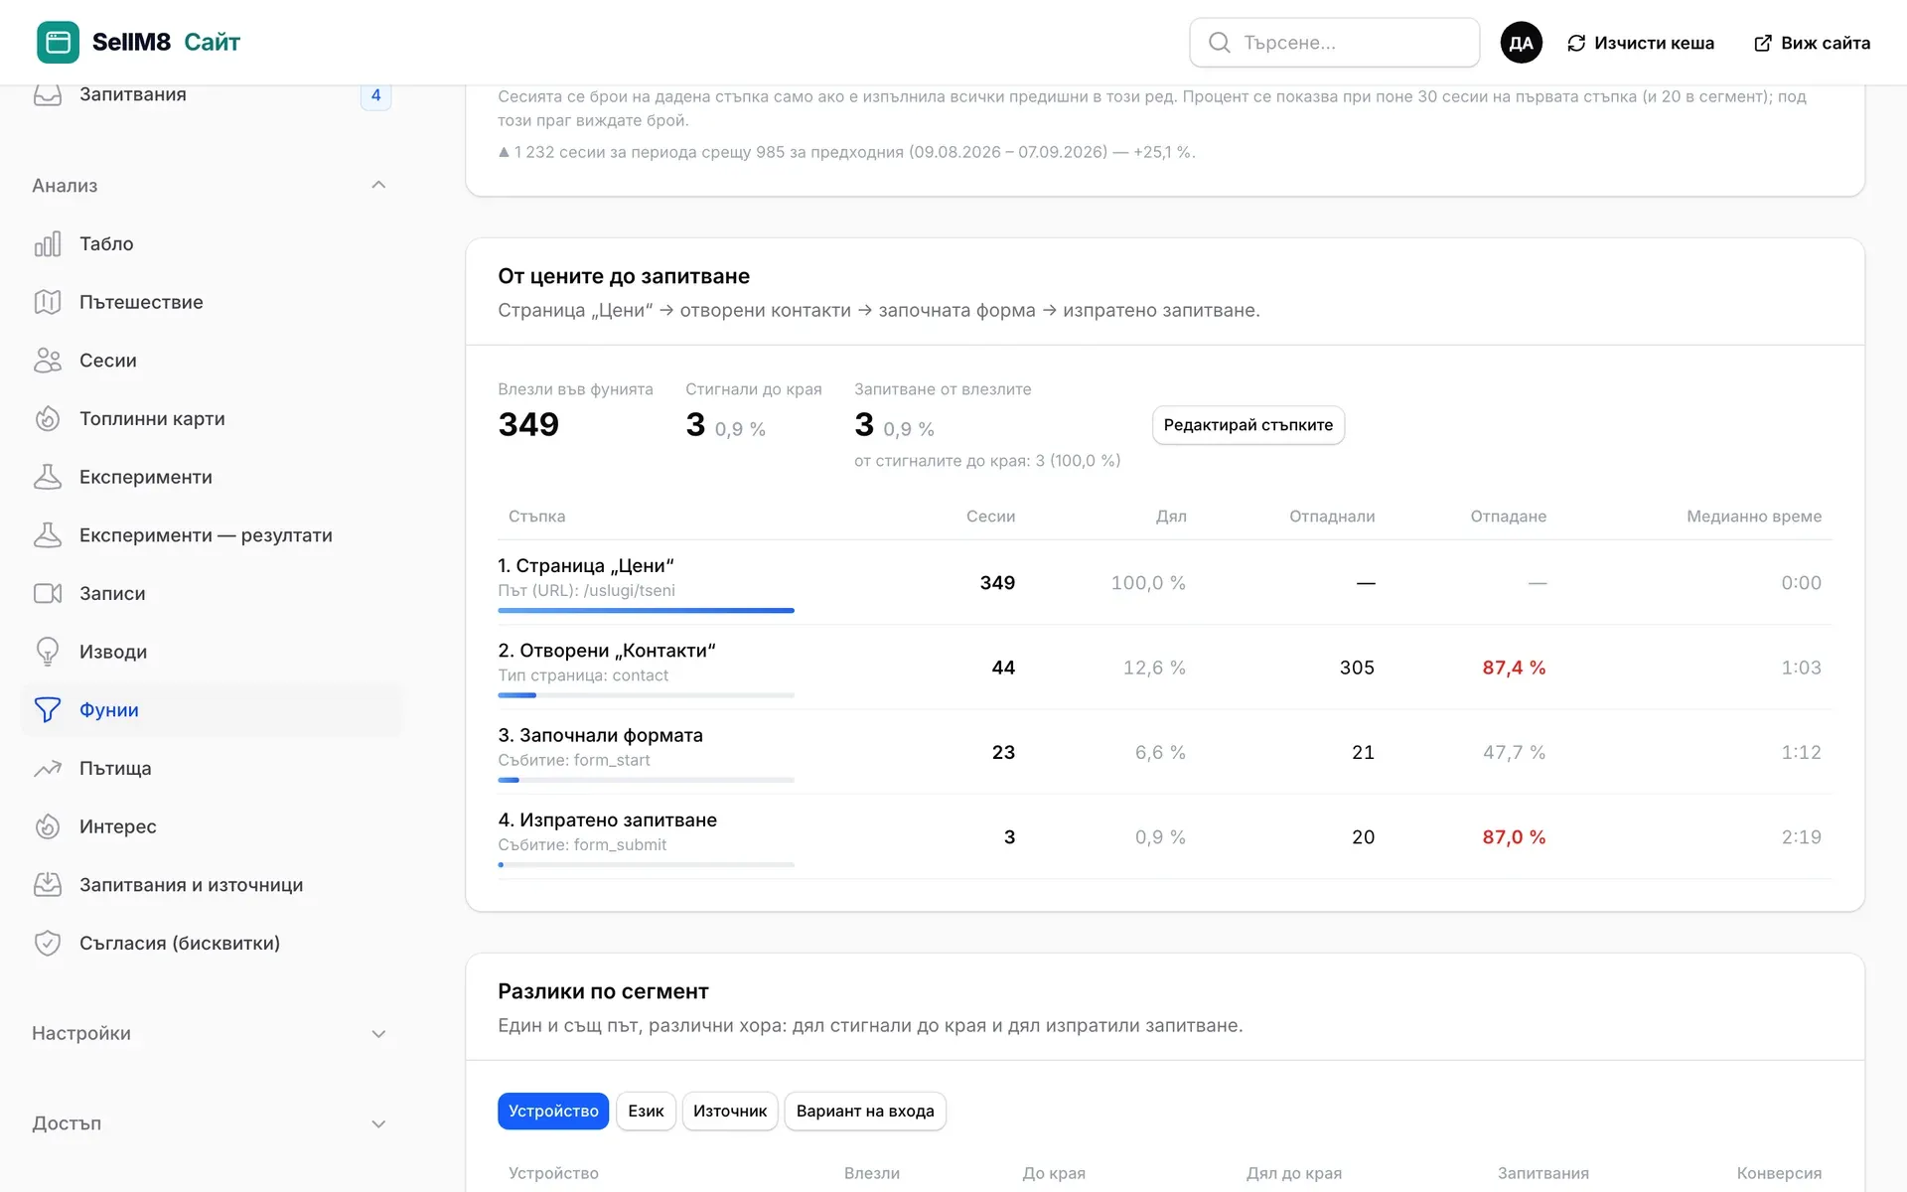Click the badge 4 next to Запитвания
The image size is (1907, 1192).
[375, 95]
